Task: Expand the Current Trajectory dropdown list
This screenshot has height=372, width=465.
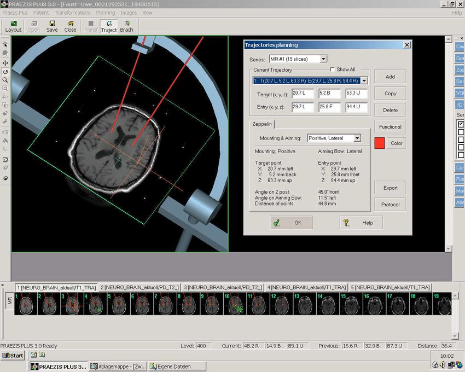Action: pyautogui.click(x=364, y=80)
